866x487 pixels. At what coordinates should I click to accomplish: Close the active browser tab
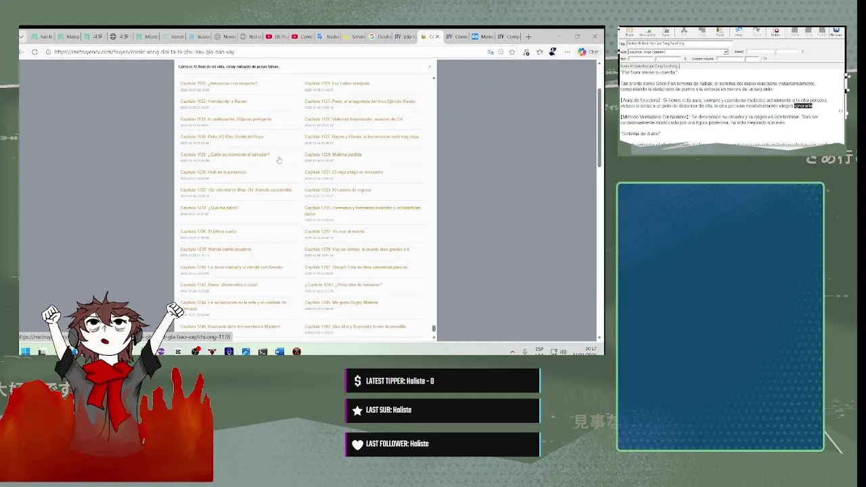437,37
